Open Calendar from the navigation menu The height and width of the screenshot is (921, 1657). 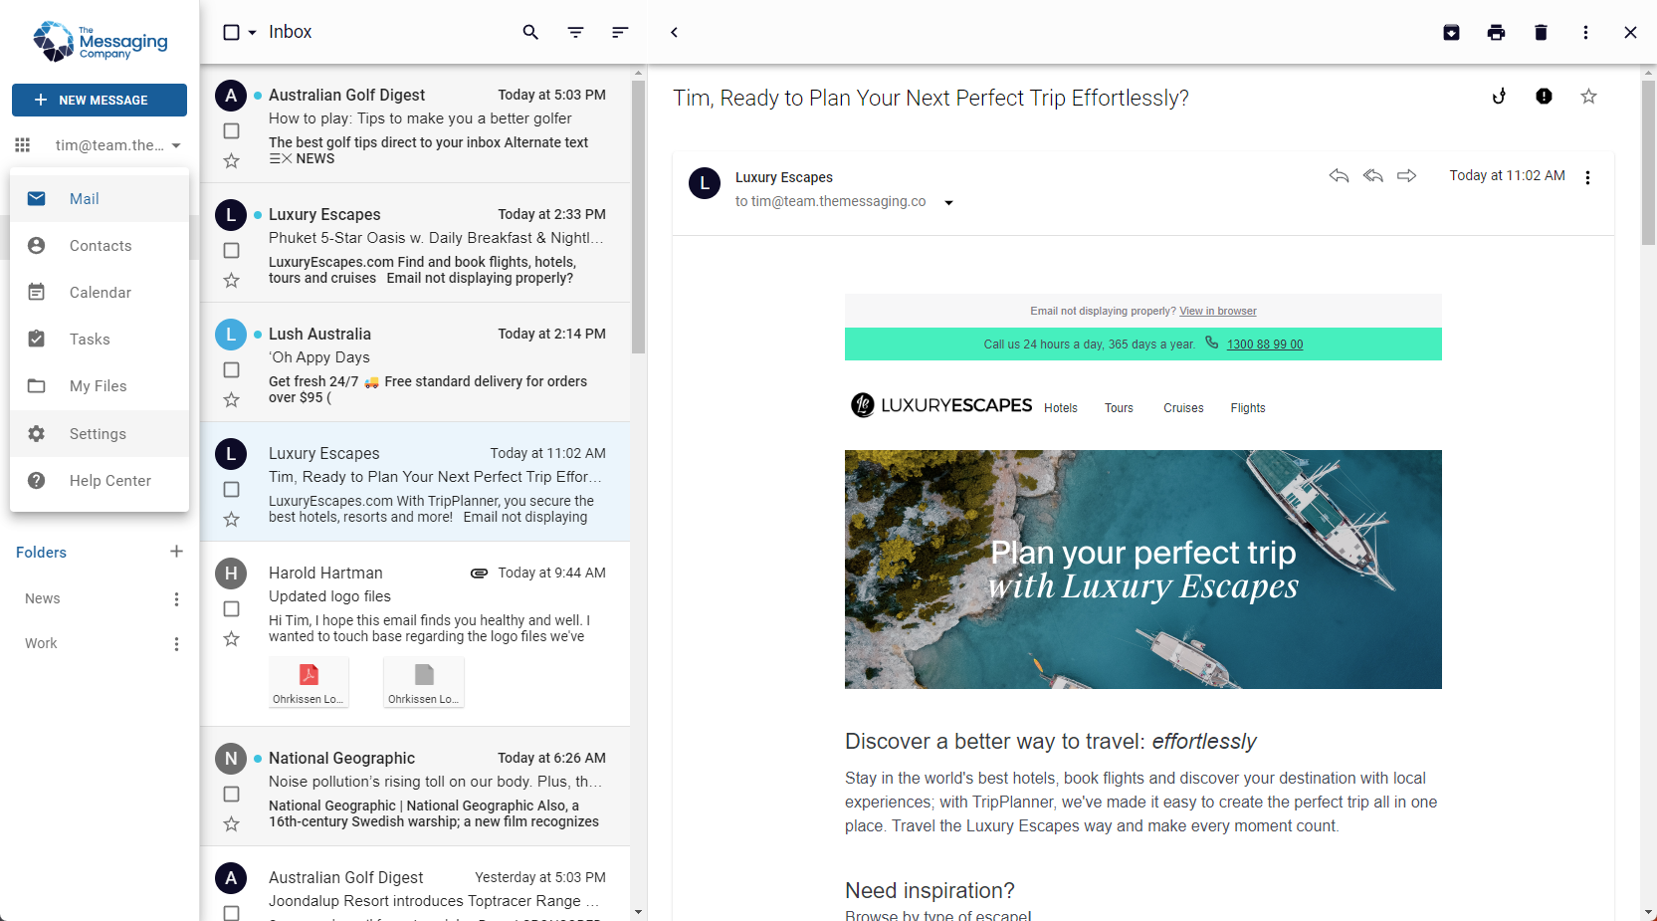(100, 292)
